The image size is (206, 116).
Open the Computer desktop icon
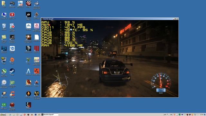[x=4, y=15]
